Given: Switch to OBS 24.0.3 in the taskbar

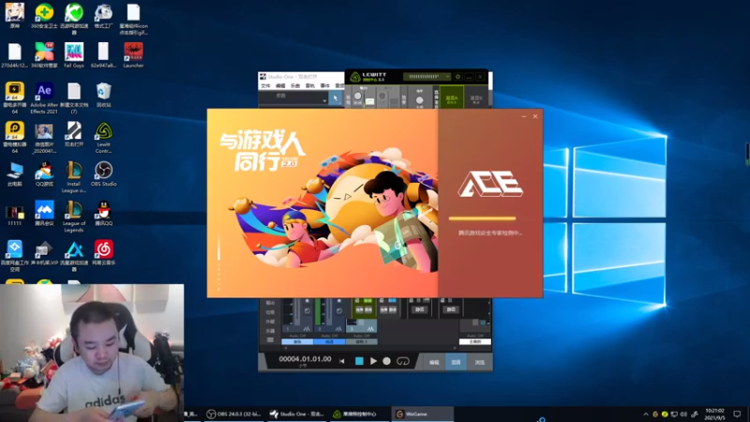Looking at the screenshot, I should [x=233, y=414].
